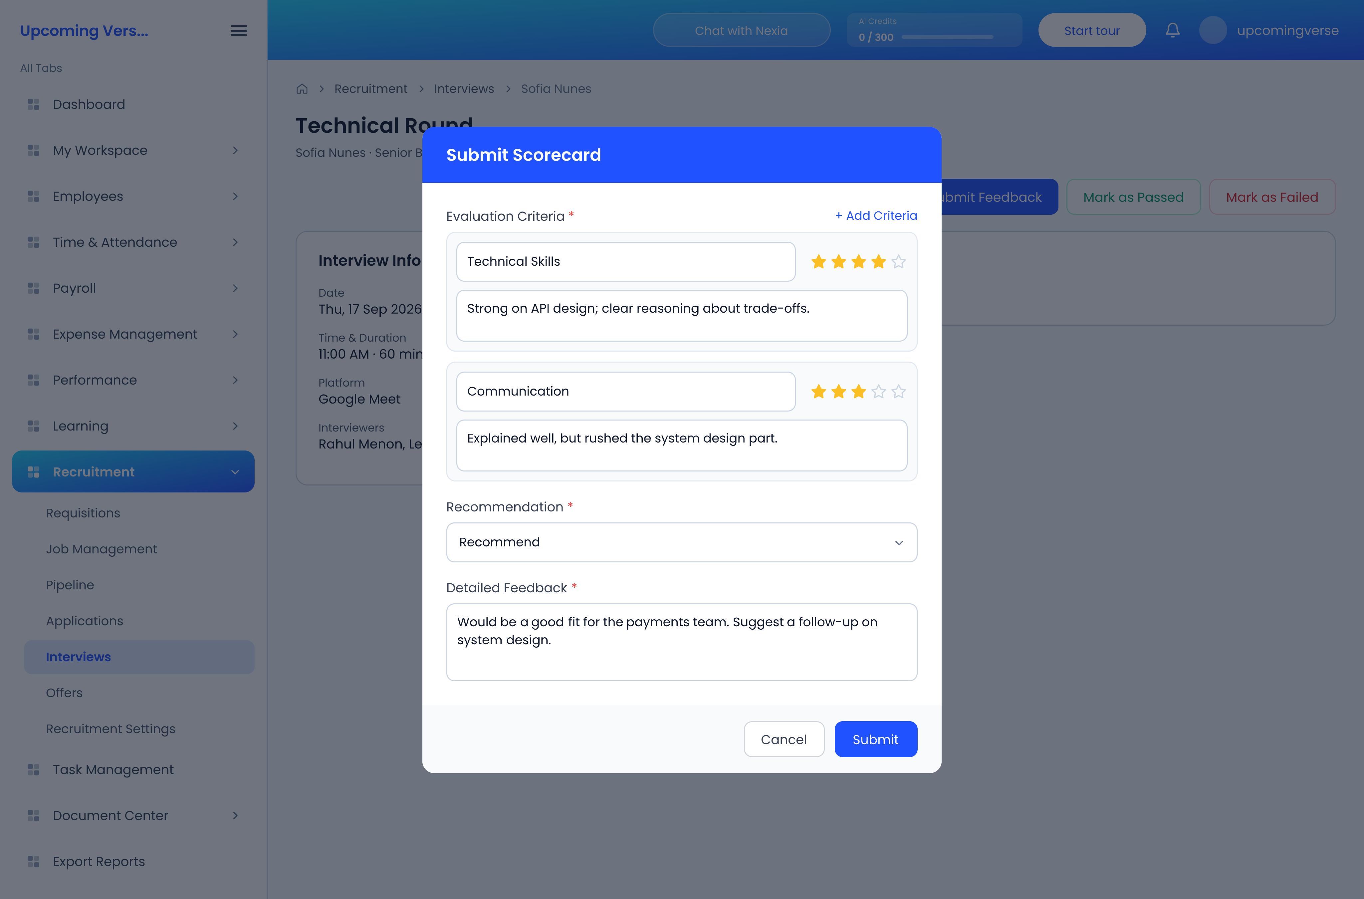1364x899 pixels.
Task: Open the Job Management submenu item
Action: point(139,549)
